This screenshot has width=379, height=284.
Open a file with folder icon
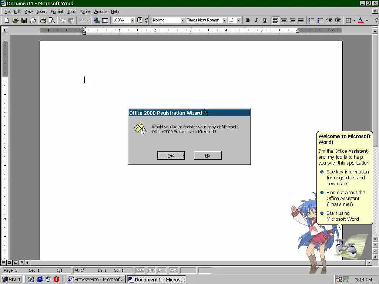coord(15,20)
